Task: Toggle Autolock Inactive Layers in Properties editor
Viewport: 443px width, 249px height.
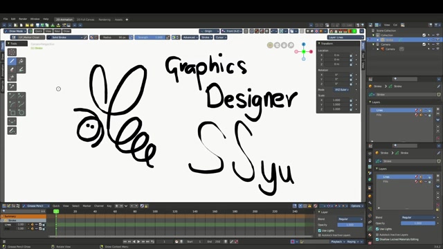Action: pos(377,234)
